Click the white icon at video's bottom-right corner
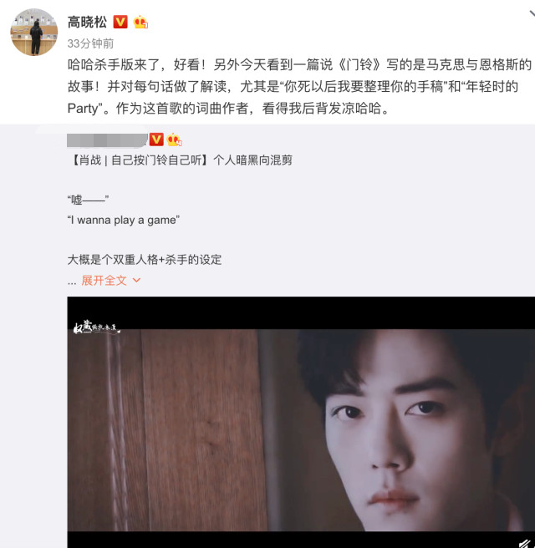 [526, 544]
